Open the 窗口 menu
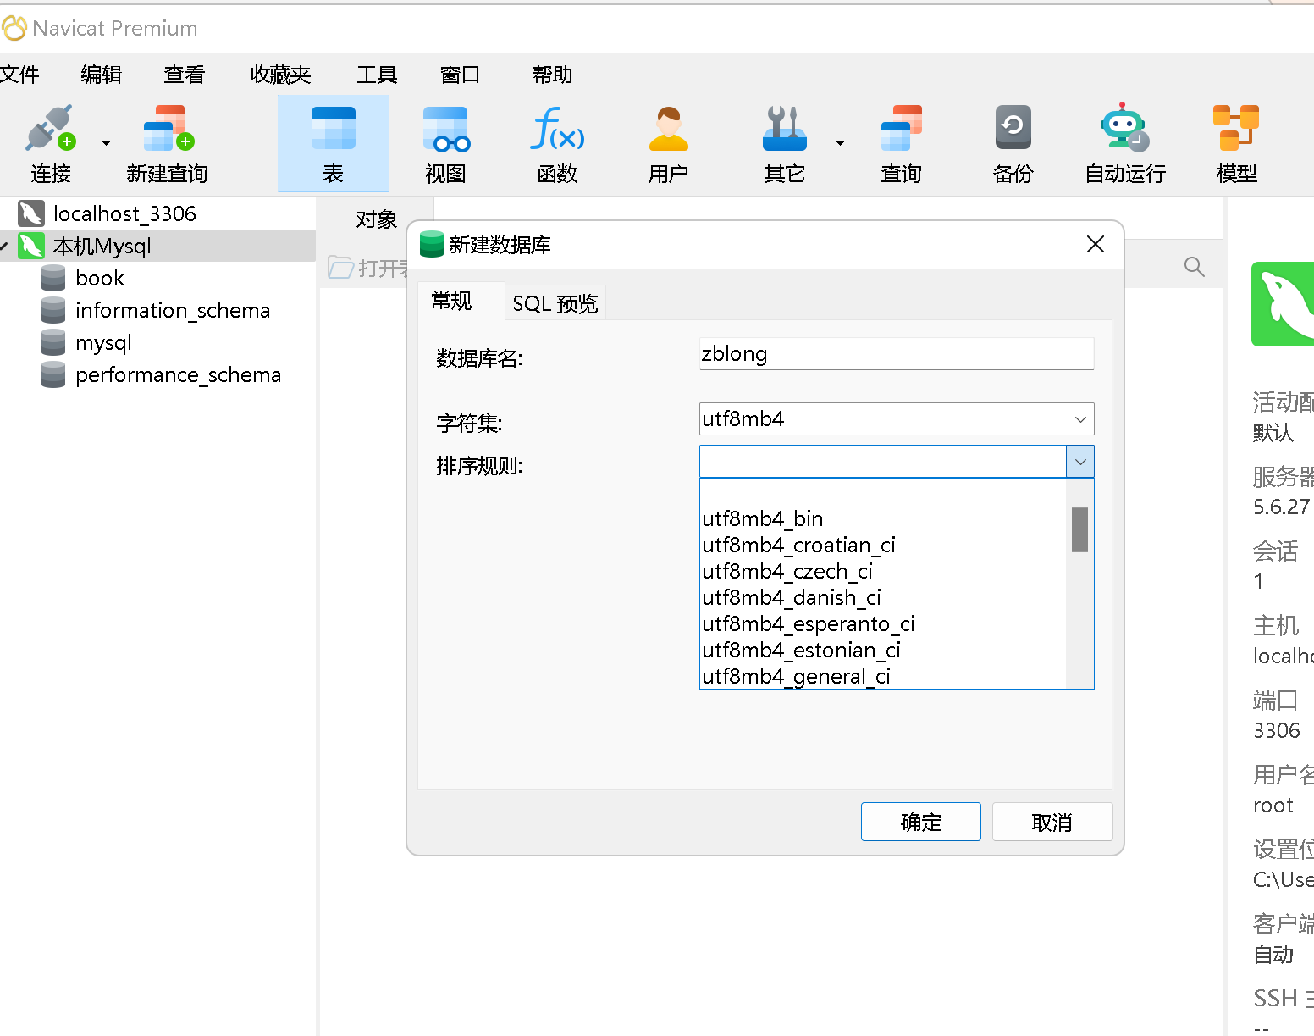1314x1036 pixels. (x=460, y=75)
